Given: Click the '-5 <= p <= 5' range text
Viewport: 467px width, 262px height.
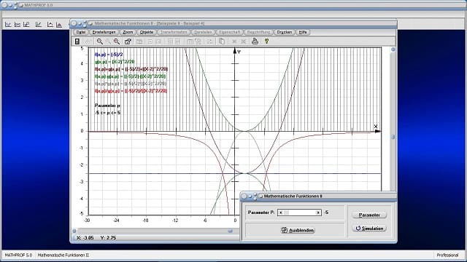Looking at the screenshot, I should point(107,113).
